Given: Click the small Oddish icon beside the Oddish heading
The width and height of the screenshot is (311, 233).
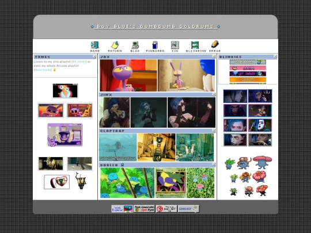Looking at the screenshot, I should pos(122,165).
